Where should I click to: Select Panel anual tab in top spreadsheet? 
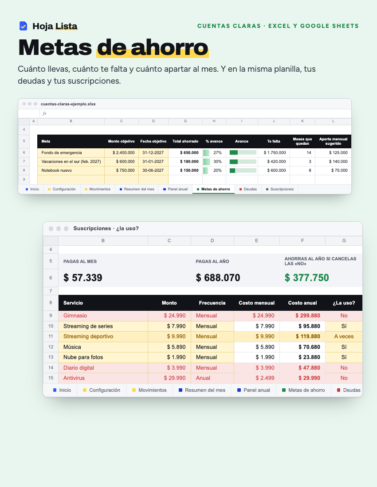[176, 189]
